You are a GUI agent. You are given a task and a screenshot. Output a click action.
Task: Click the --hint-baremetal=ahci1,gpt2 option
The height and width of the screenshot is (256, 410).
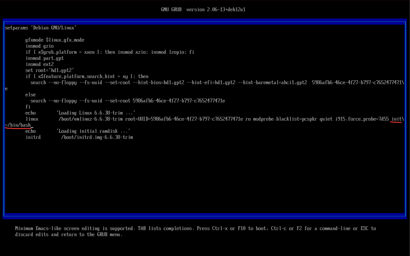click(272, 83)
